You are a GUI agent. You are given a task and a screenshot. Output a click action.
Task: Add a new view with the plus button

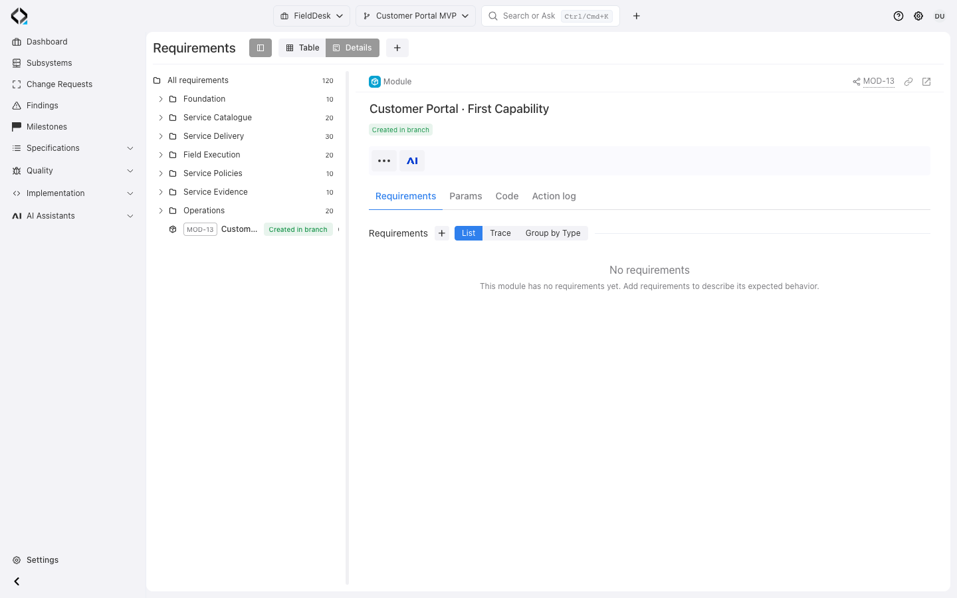click(397, 48)
